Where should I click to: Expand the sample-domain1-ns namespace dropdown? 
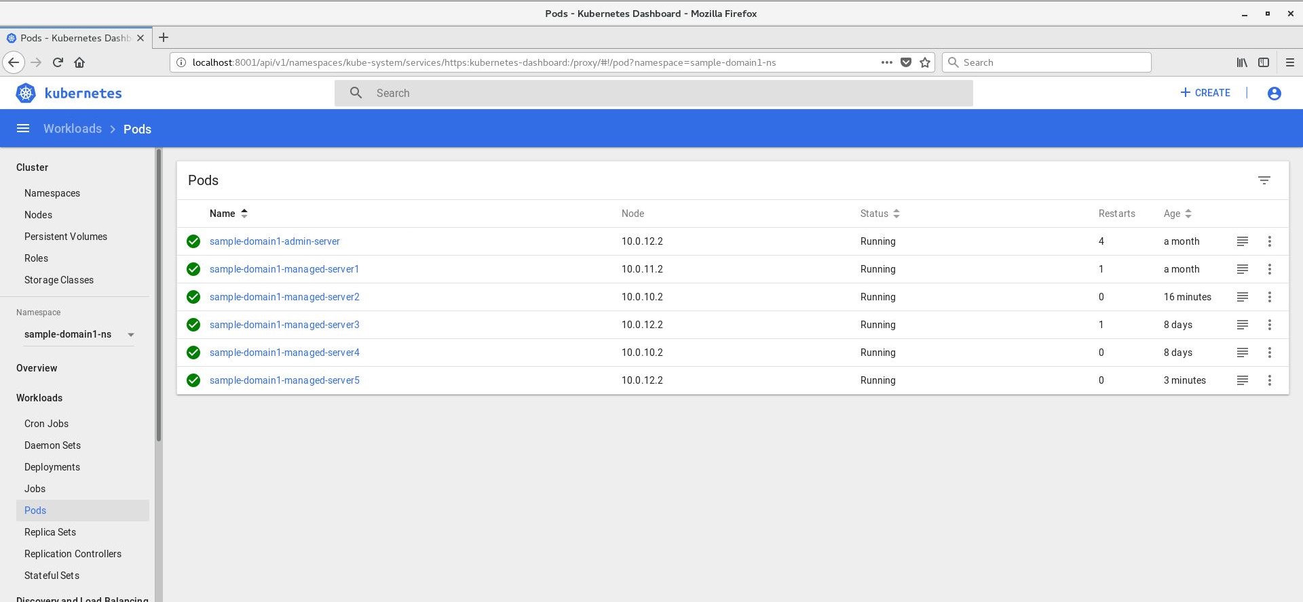coord(130,334)
